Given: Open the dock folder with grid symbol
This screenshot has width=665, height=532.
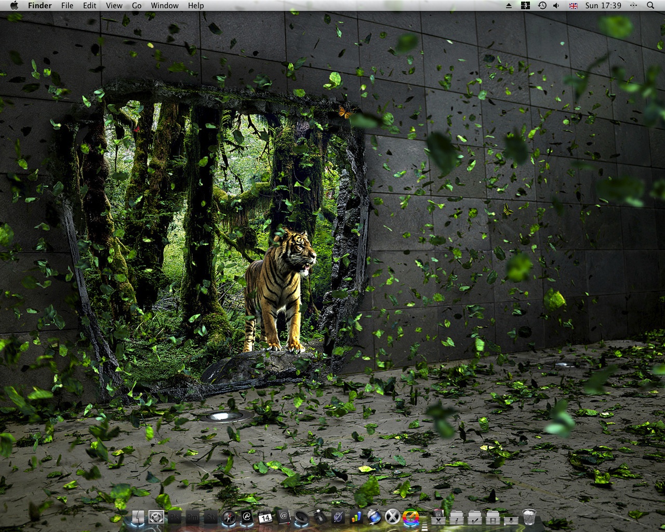Looking at the screenshot, I should [x=493, y=517].
